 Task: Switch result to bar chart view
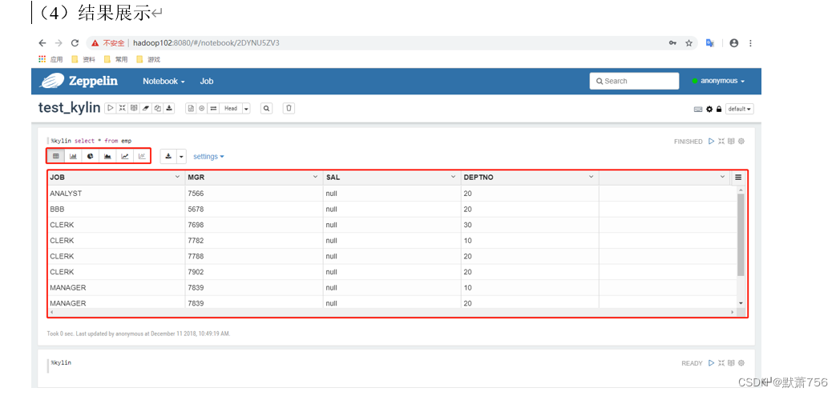point(73,156)
